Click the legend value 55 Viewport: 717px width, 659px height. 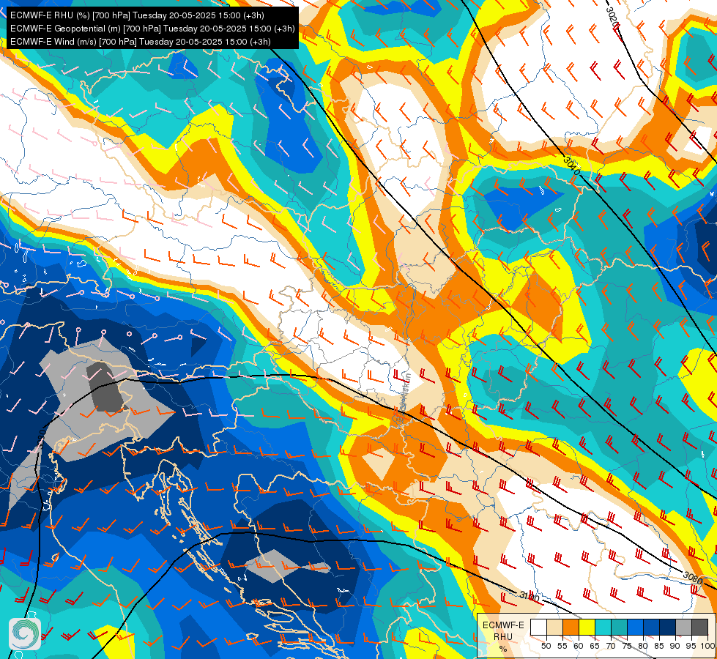(x=562, y=646)
